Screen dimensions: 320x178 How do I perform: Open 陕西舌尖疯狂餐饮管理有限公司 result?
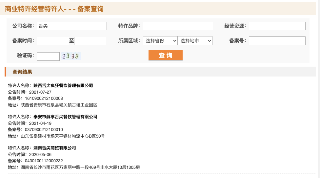pos(63,85)
